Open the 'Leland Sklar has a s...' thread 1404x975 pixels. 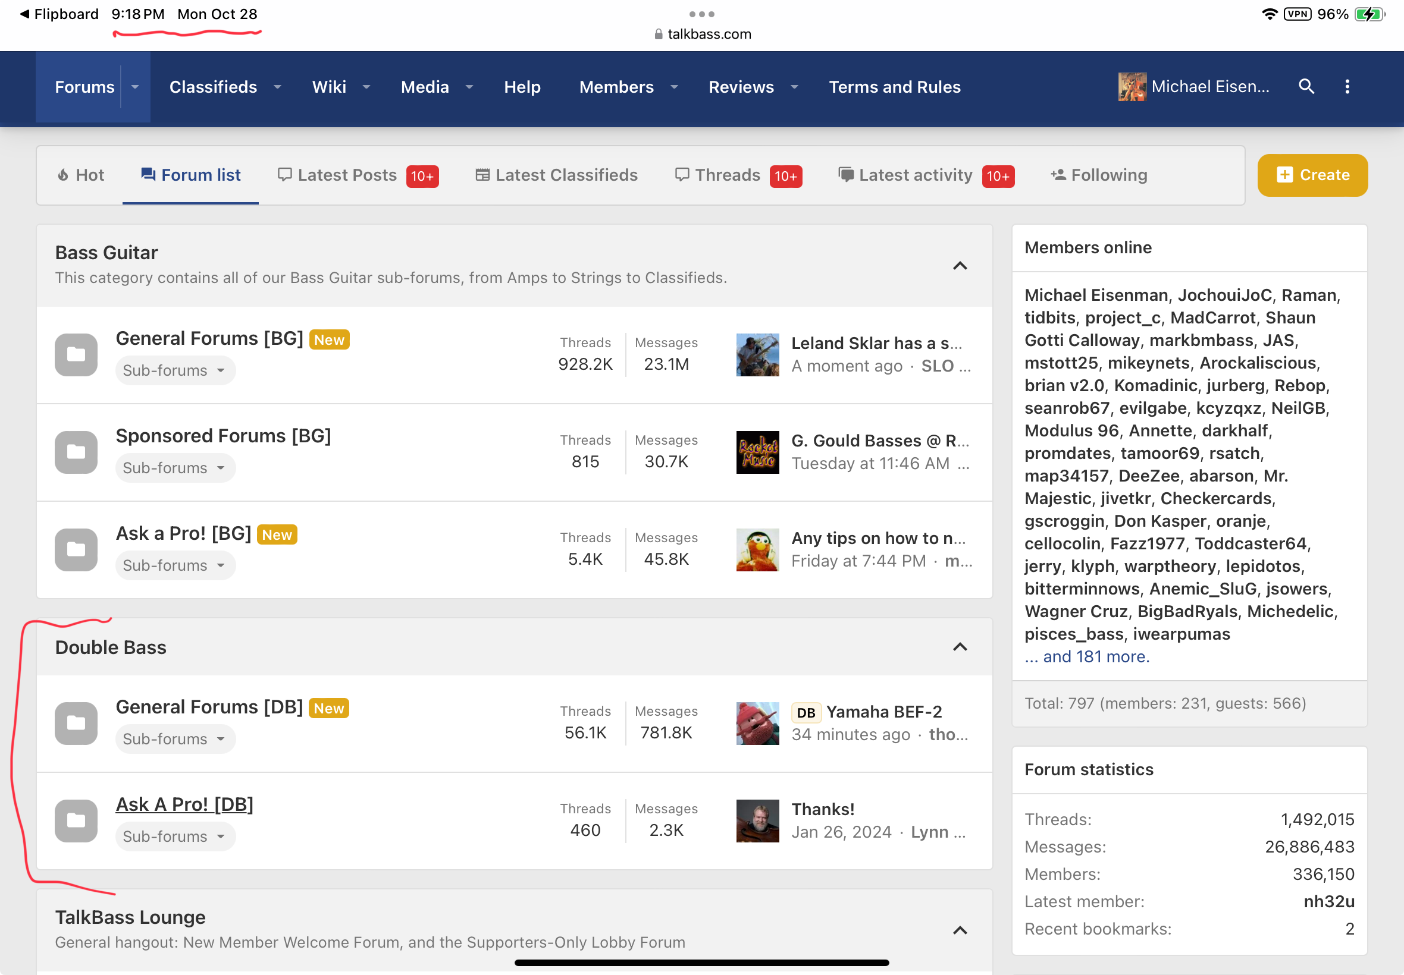click(x=876, y=343)
